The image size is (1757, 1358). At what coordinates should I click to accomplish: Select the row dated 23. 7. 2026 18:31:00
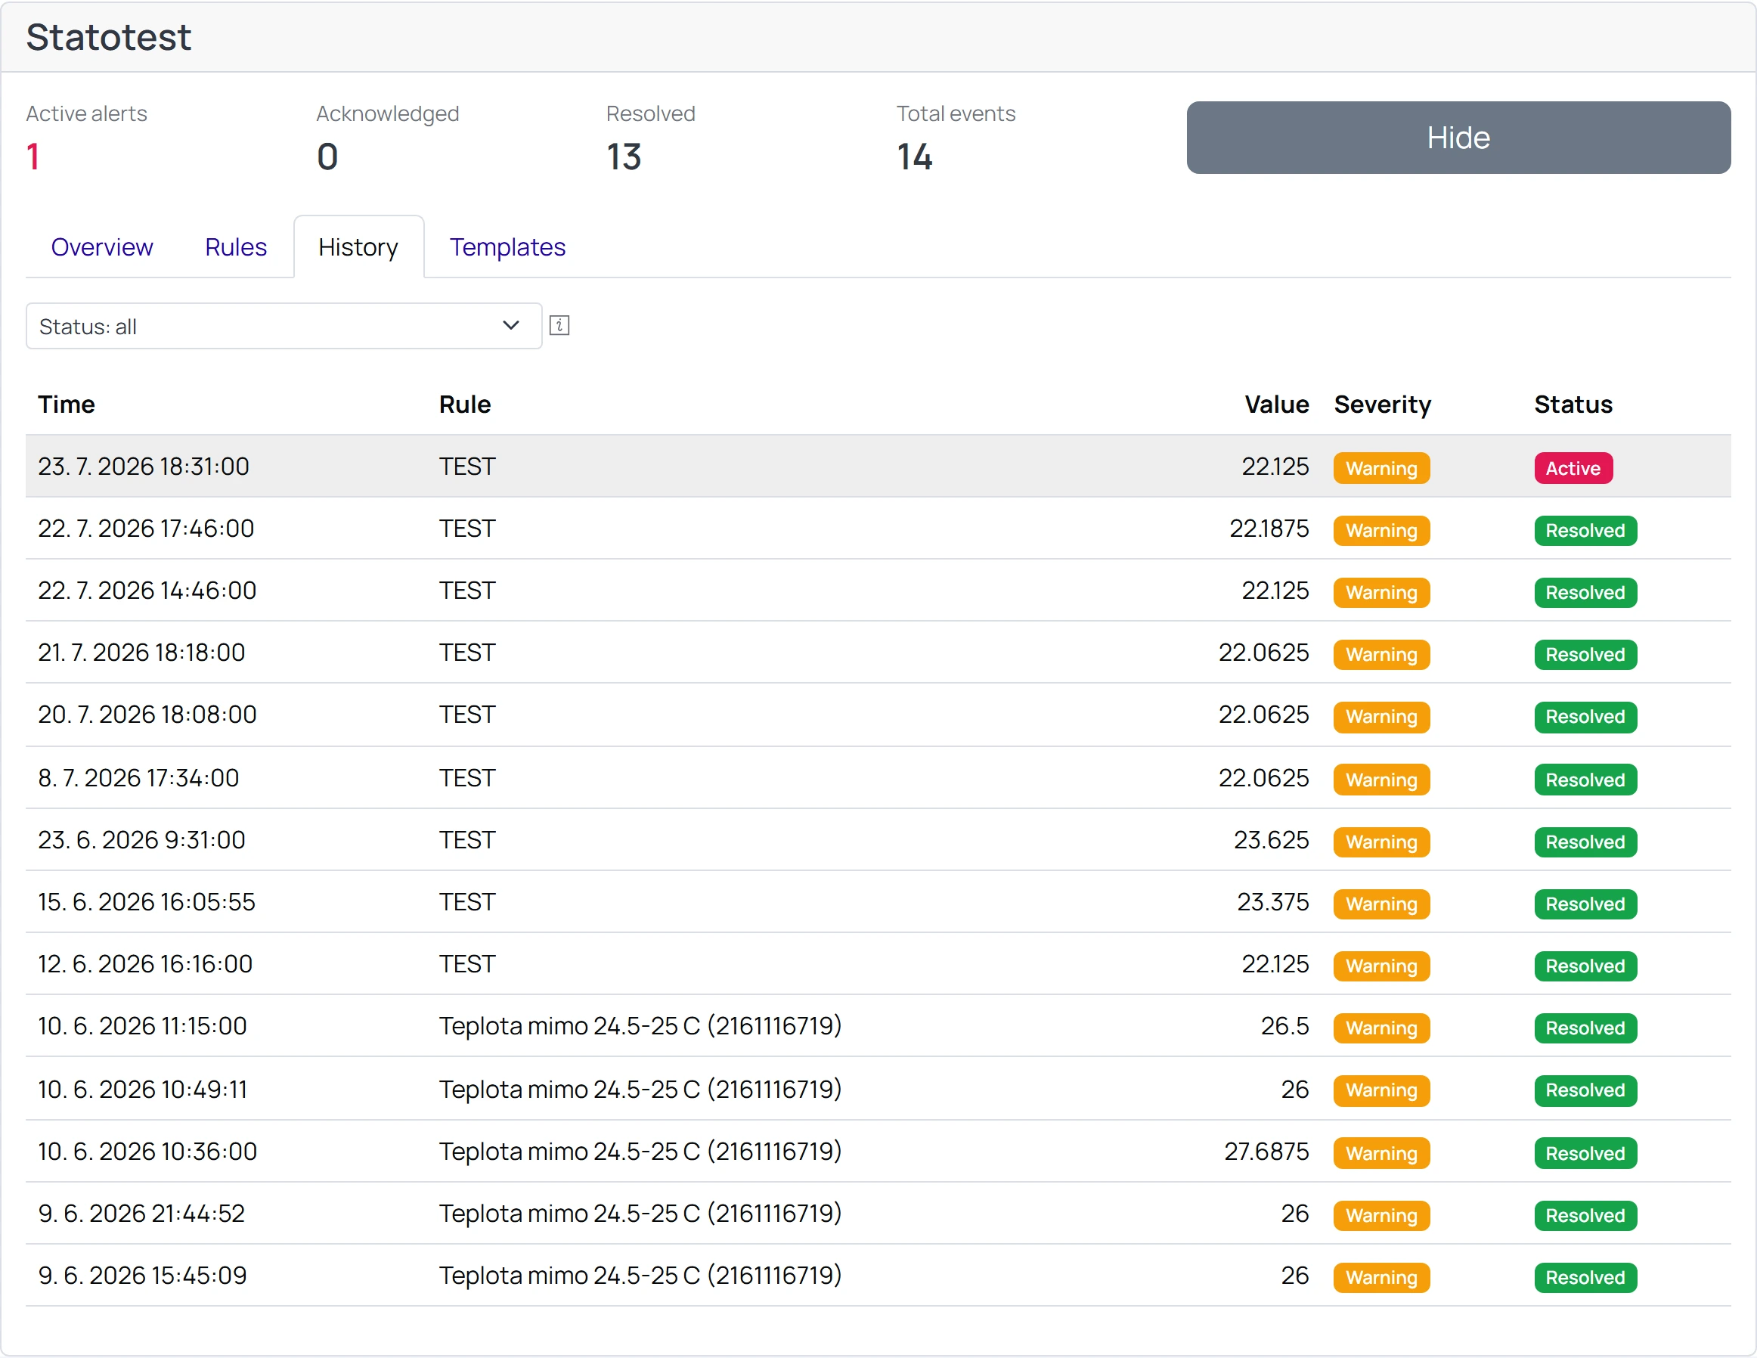tap(878, 467)
